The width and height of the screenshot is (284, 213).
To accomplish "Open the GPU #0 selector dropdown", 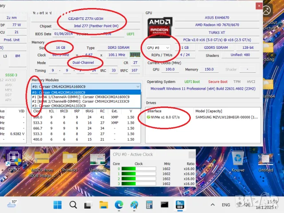I will coord(158,48).
